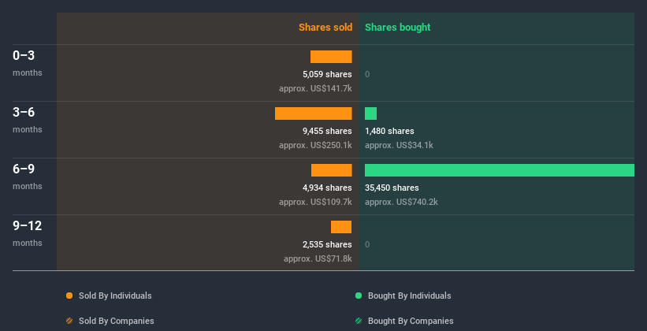Click the long green 6–9 months bought bar
This screenshot has height=331, width=647.
click(500, 170)
